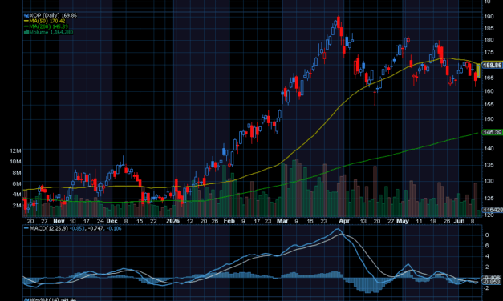Click the Nov date axis label
The image size is (503, 301).
click(x=59, y=221)
